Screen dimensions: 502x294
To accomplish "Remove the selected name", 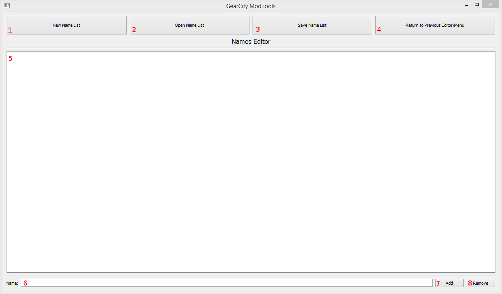I will click(481, 283).
